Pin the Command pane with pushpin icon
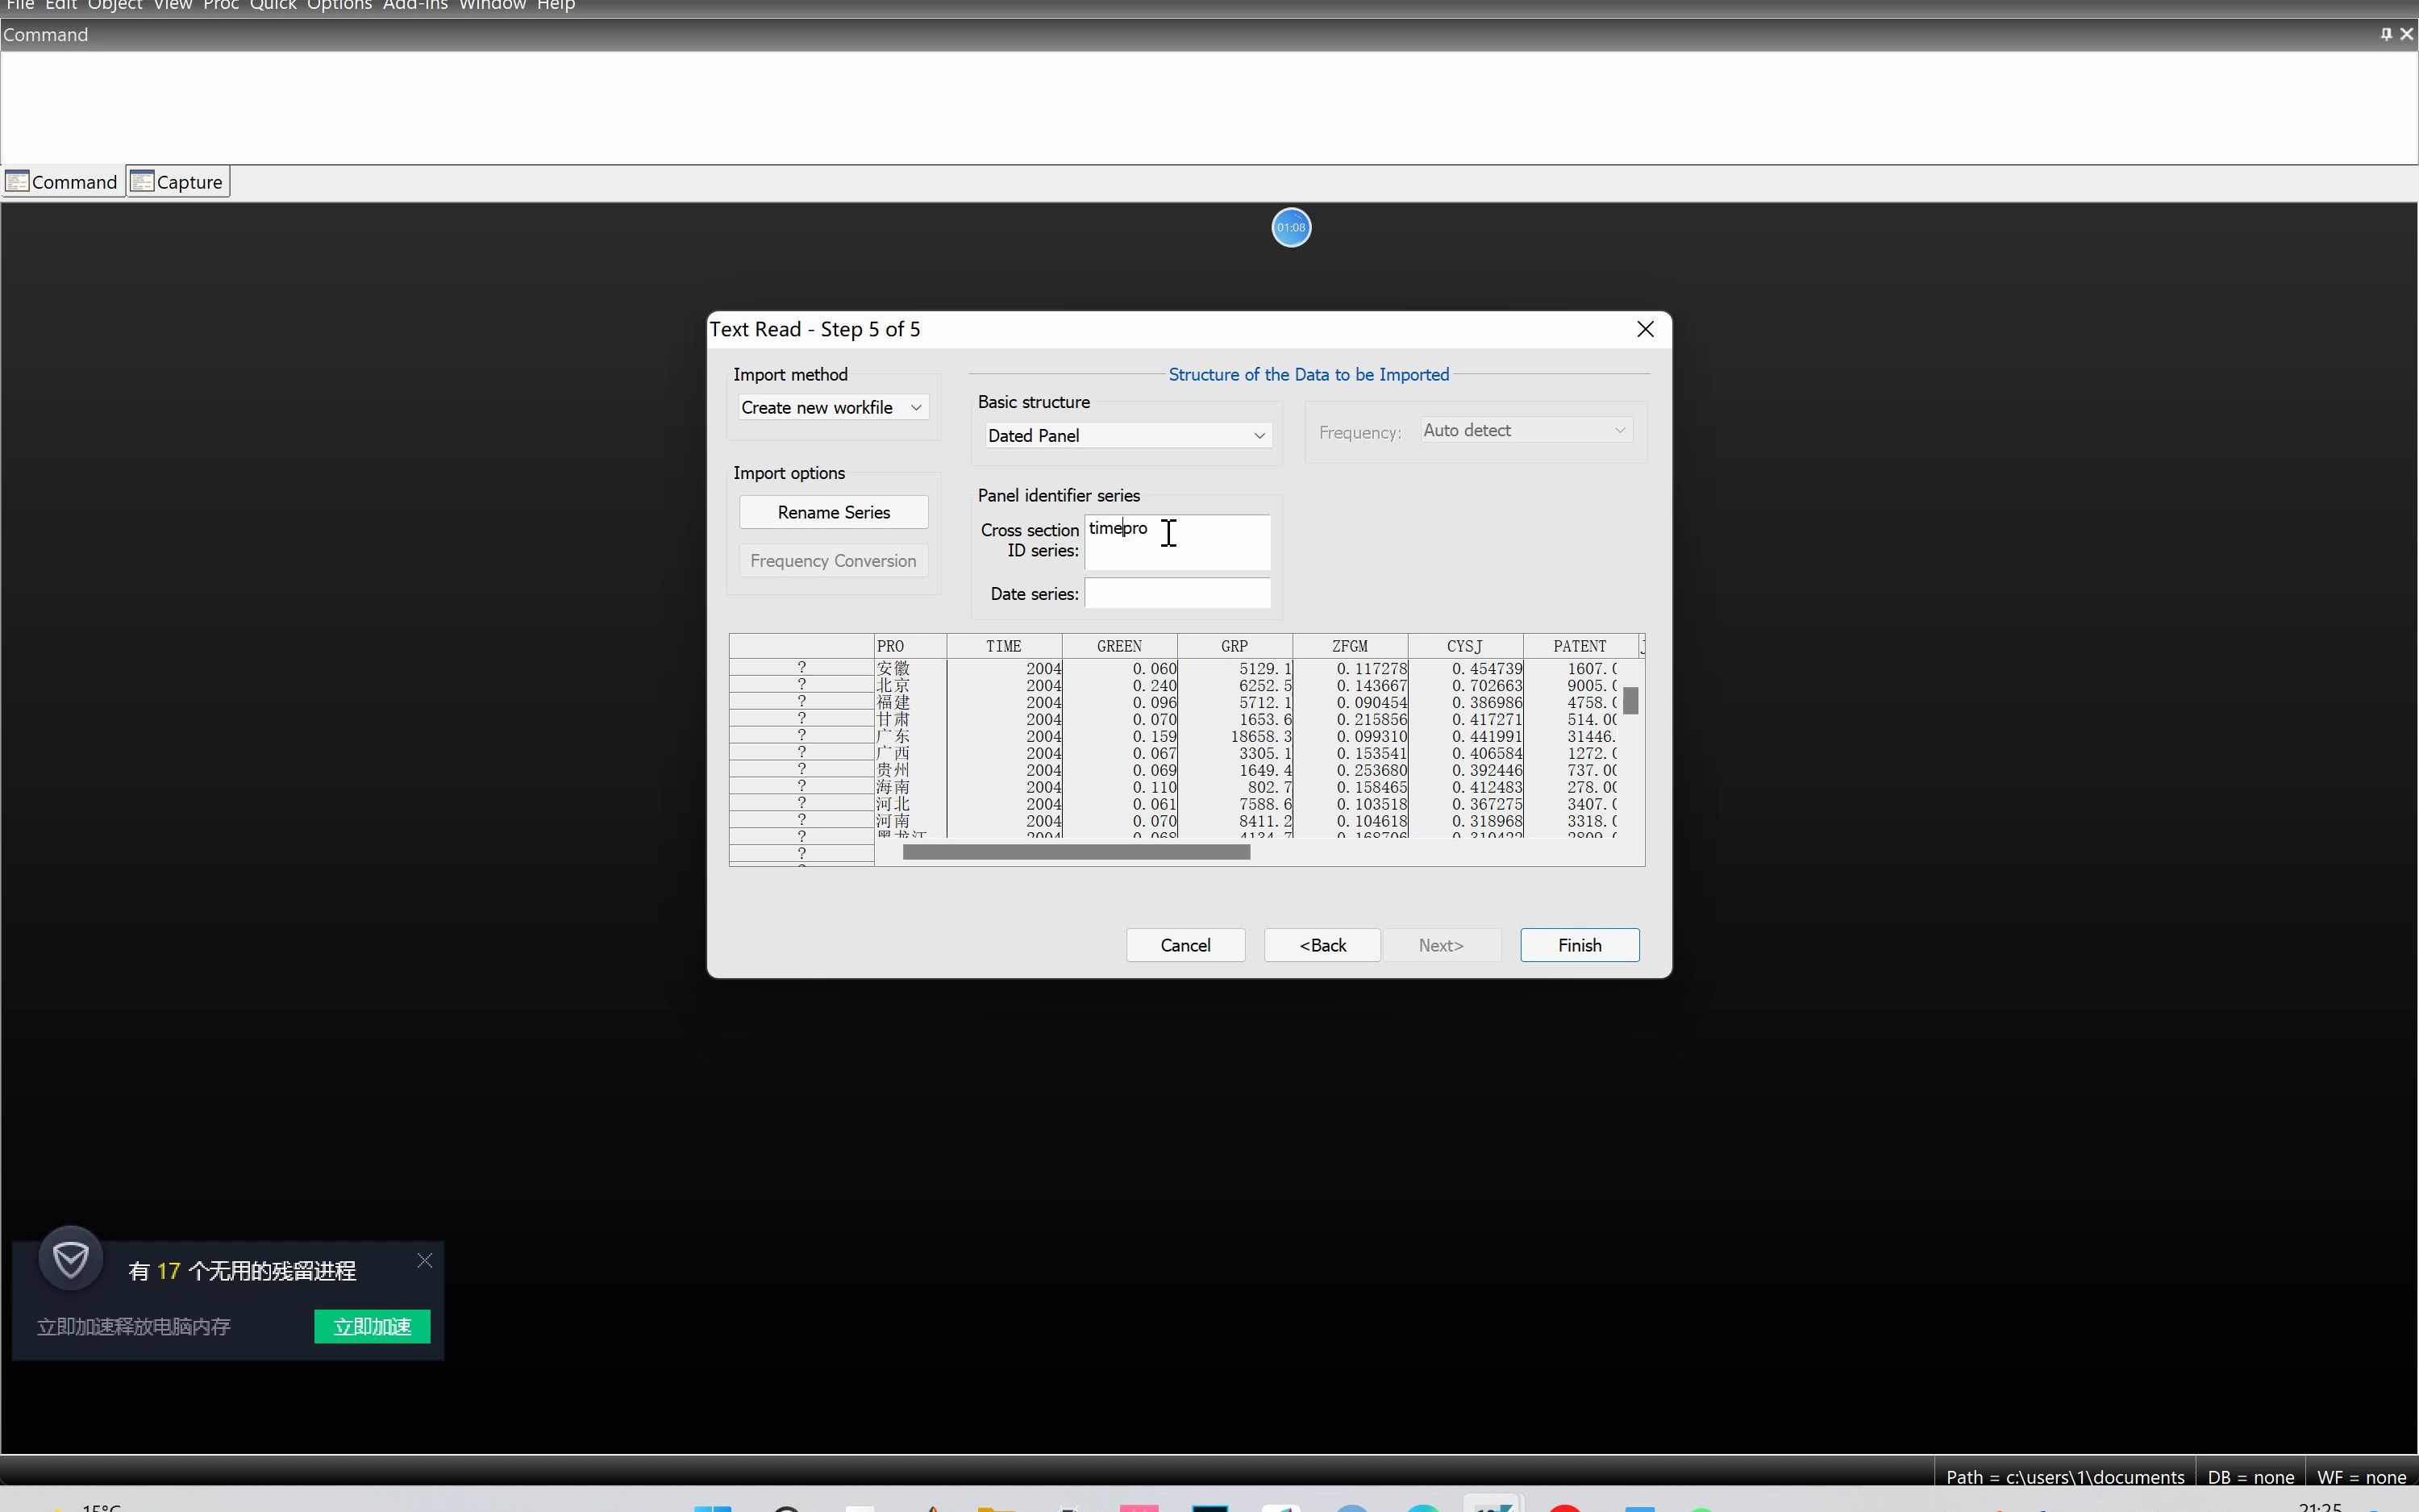 coord(2386,34)
